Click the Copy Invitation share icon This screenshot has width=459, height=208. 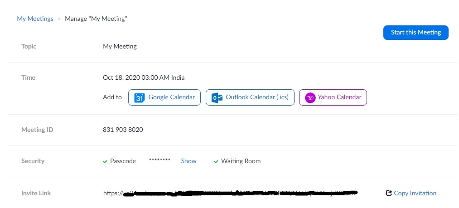389,193
